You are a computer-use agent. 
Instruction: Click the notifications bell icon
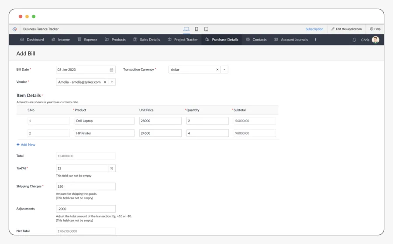[354, 40]
